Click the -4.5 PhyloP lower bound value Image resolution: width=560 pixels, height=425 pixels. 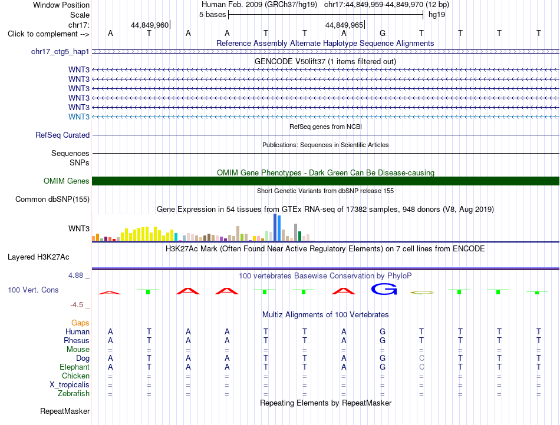[x=77, y=305]
